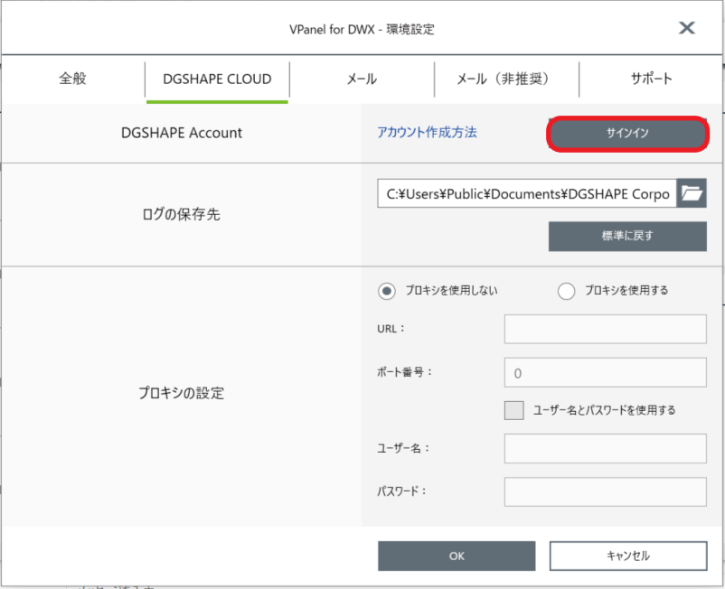
Task: Click the log save path field
Action: (527, 193)
